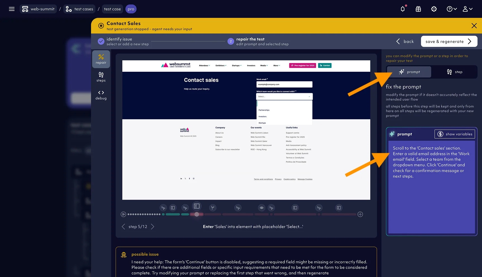Click save & regenerate
Screen dimensions: 482x277
pyautogui.click(x=449, y=41)
